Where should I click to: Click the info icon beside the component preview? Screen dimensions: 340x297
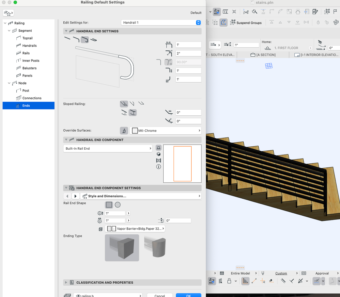[158, 167]
